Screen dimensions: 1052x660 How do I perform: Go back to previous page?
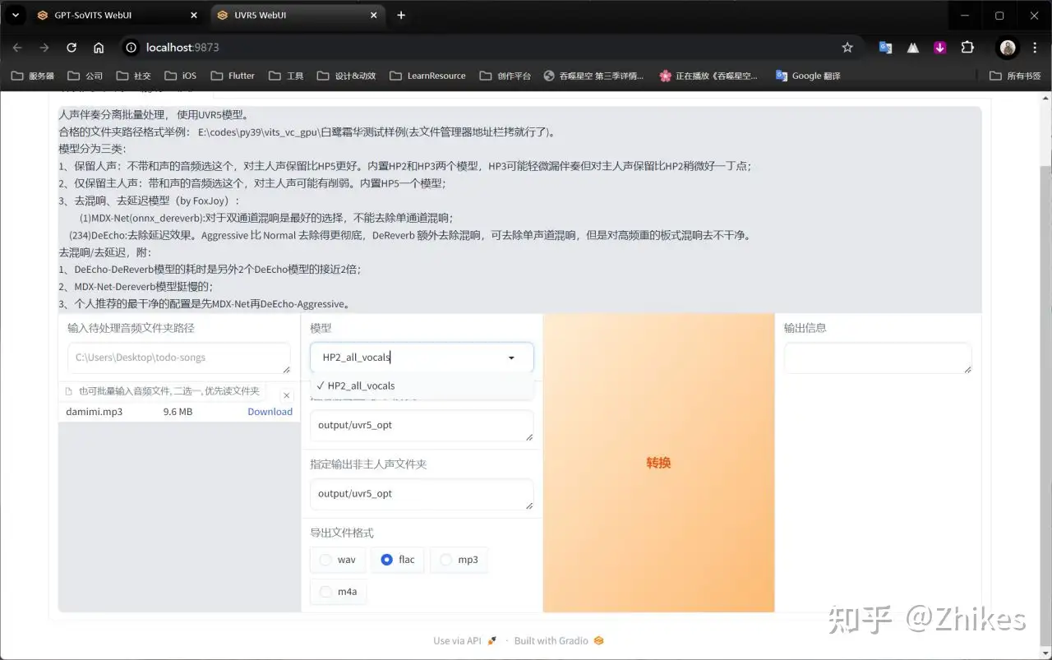[x=17, y=48]
